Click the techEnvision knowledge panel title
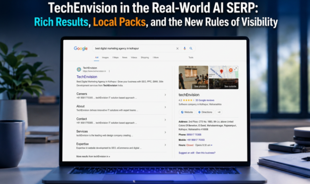 (189, 95)
